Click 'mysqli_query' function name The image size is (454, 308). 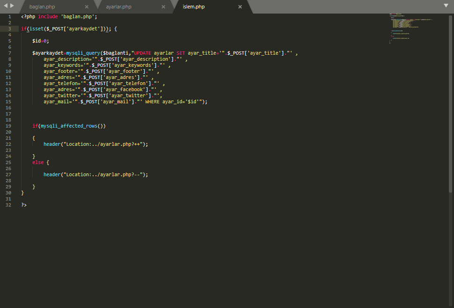(83, 53)
